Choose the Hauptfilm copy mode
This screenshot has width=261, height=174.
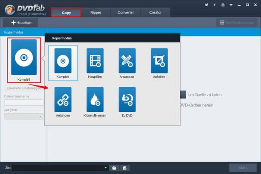coord(95,63)
